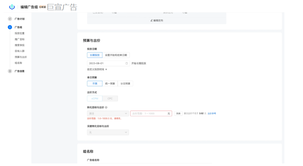Click the 广告组名称 field label

click(93, 160)
